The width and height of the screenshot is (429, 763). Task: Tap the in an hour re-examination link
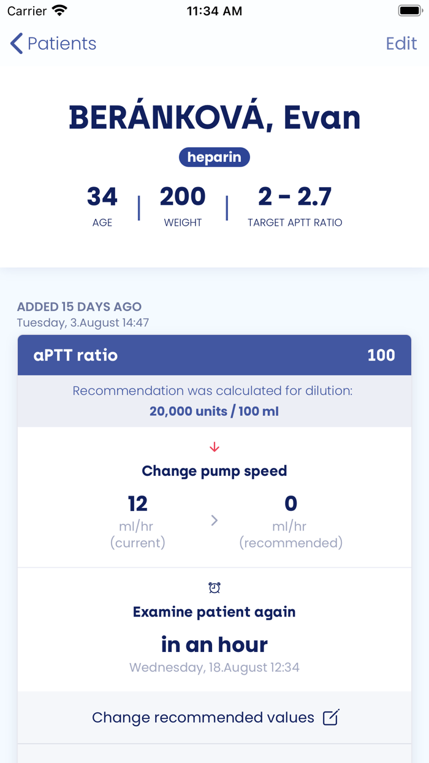point(214,645)
